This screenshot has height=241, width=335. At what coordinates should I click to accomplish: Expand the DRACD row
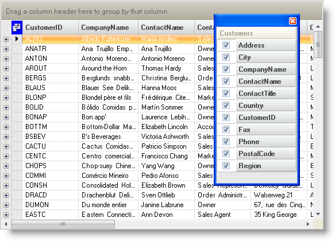6,195
